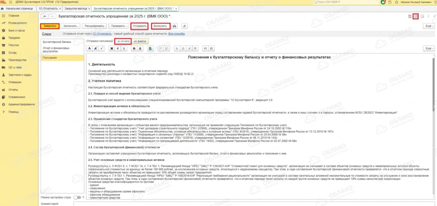
Task: Click the report preview magnifier icon
Action: click(x=422, y=17)
